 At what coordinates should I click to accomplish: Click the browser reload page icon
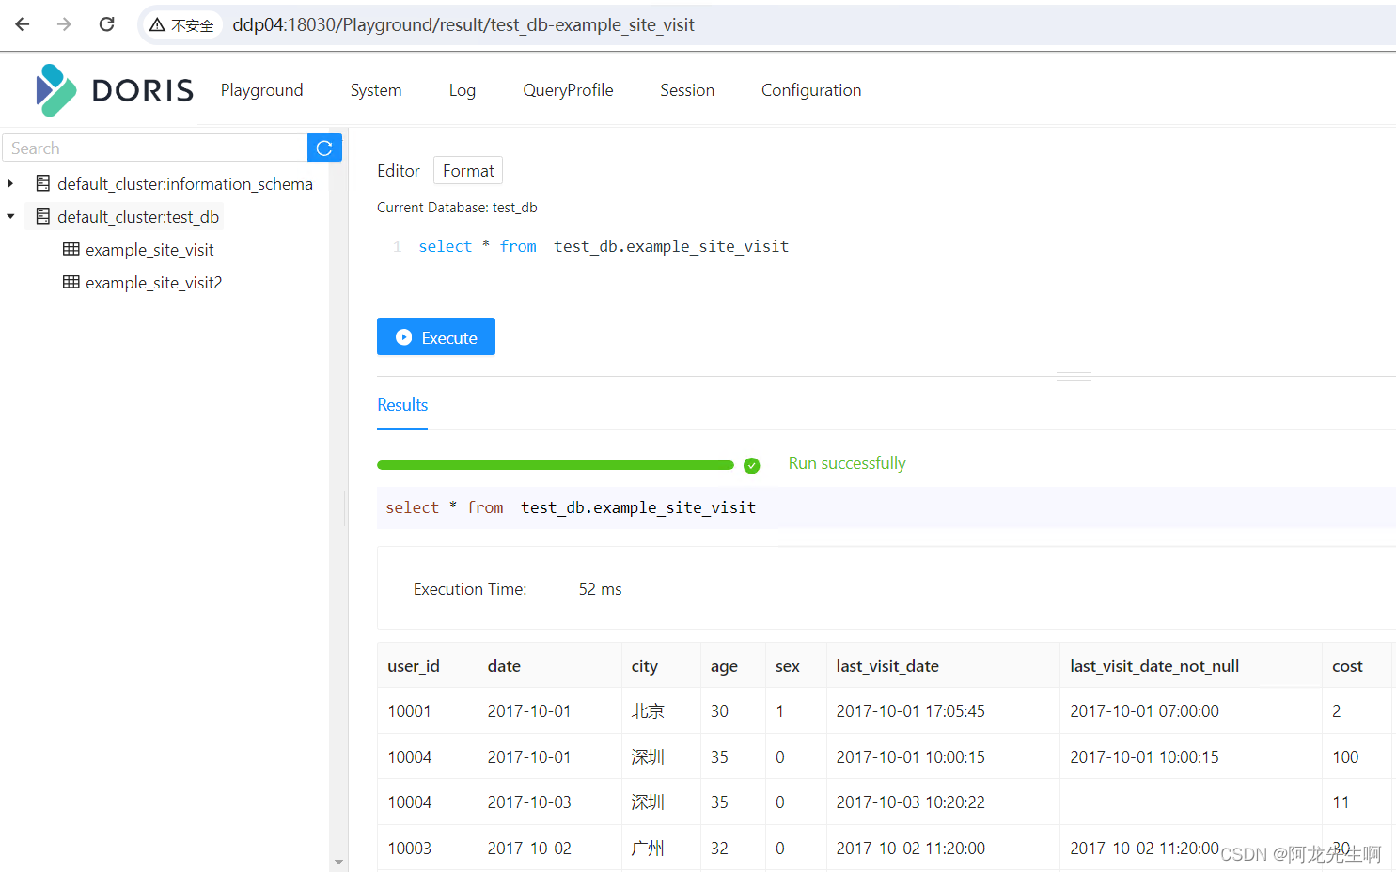[x=106, y=24]
